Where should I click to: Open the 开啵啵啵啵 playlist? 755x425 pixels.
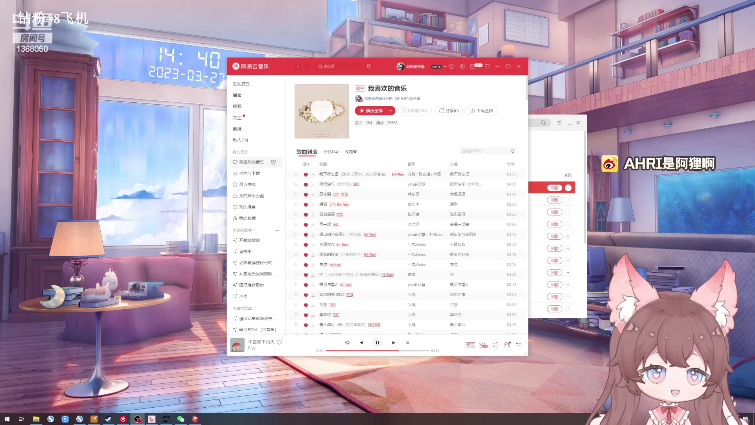pyautogui.click(x=249, y=240)
